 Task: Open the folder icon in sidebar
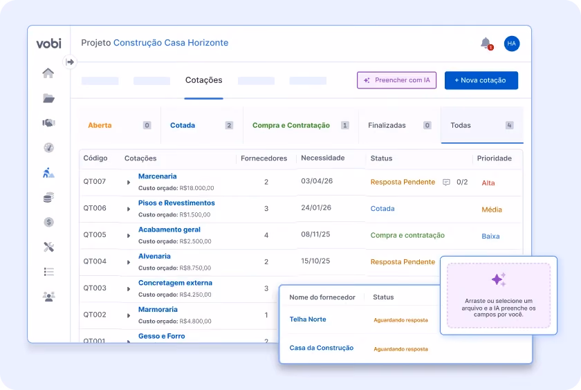pyautogui.click(x=48, y=98)
